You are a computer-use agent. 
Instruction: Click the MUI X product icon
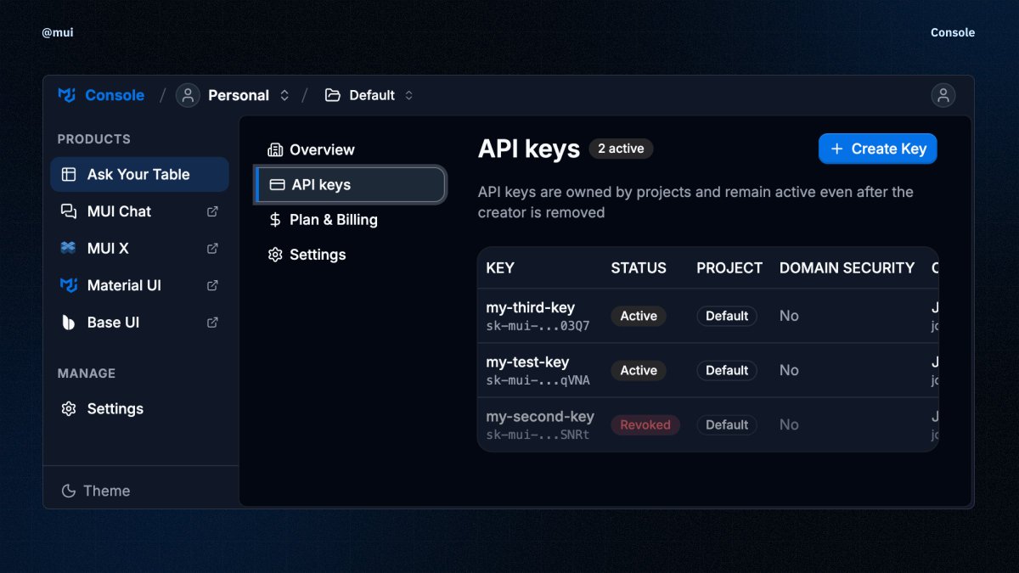[69, 249]
